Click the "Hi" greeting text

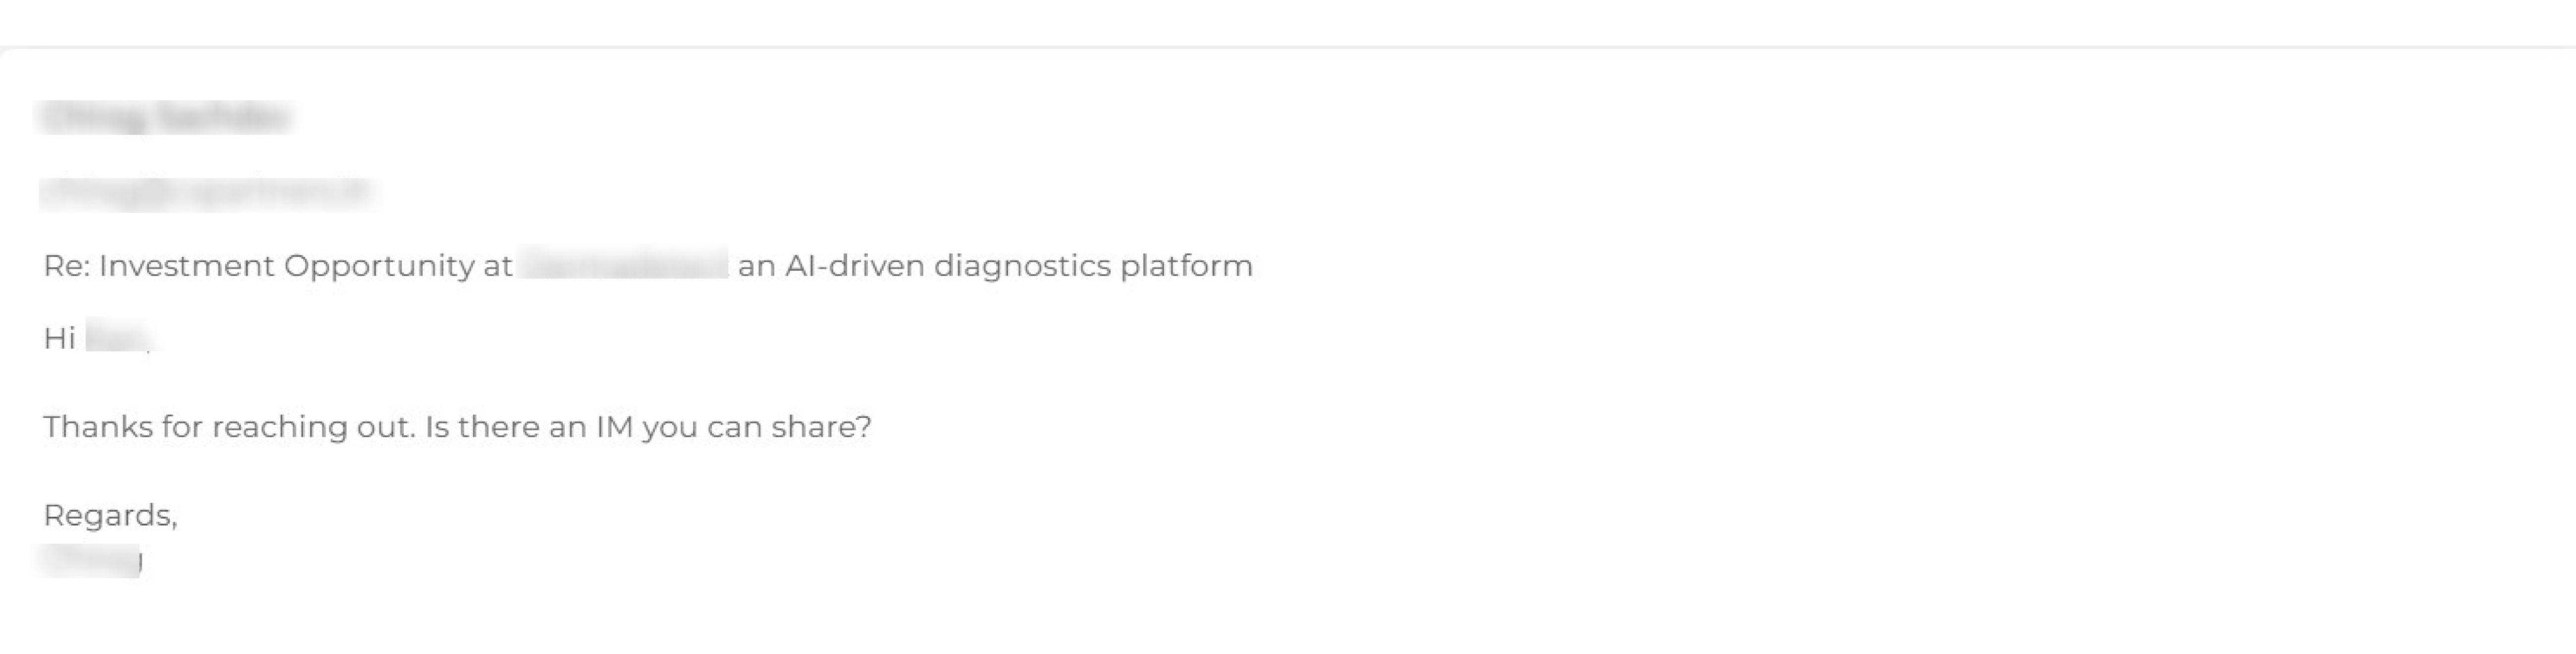(59, 339)
